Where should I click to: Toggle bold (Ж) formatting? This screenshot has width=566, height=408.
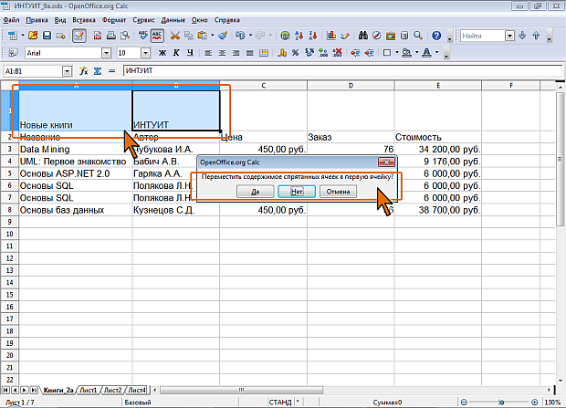pyautogui.click(x=162, y=53)
